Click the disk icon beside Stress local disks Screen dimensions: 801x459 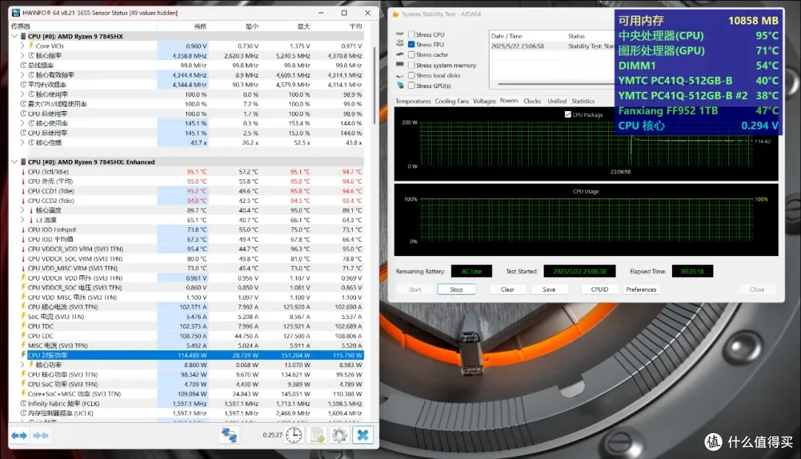pyautogui.click(x=400, y=76)
